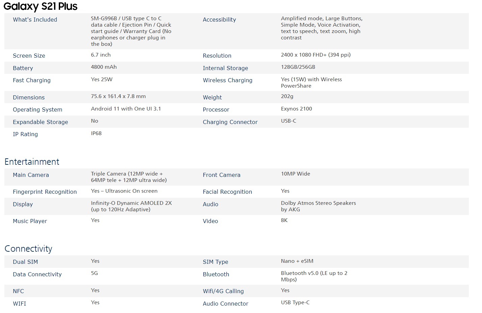Select the Operating System label
Screen dimensions: 482x313
tap(37, 109)
